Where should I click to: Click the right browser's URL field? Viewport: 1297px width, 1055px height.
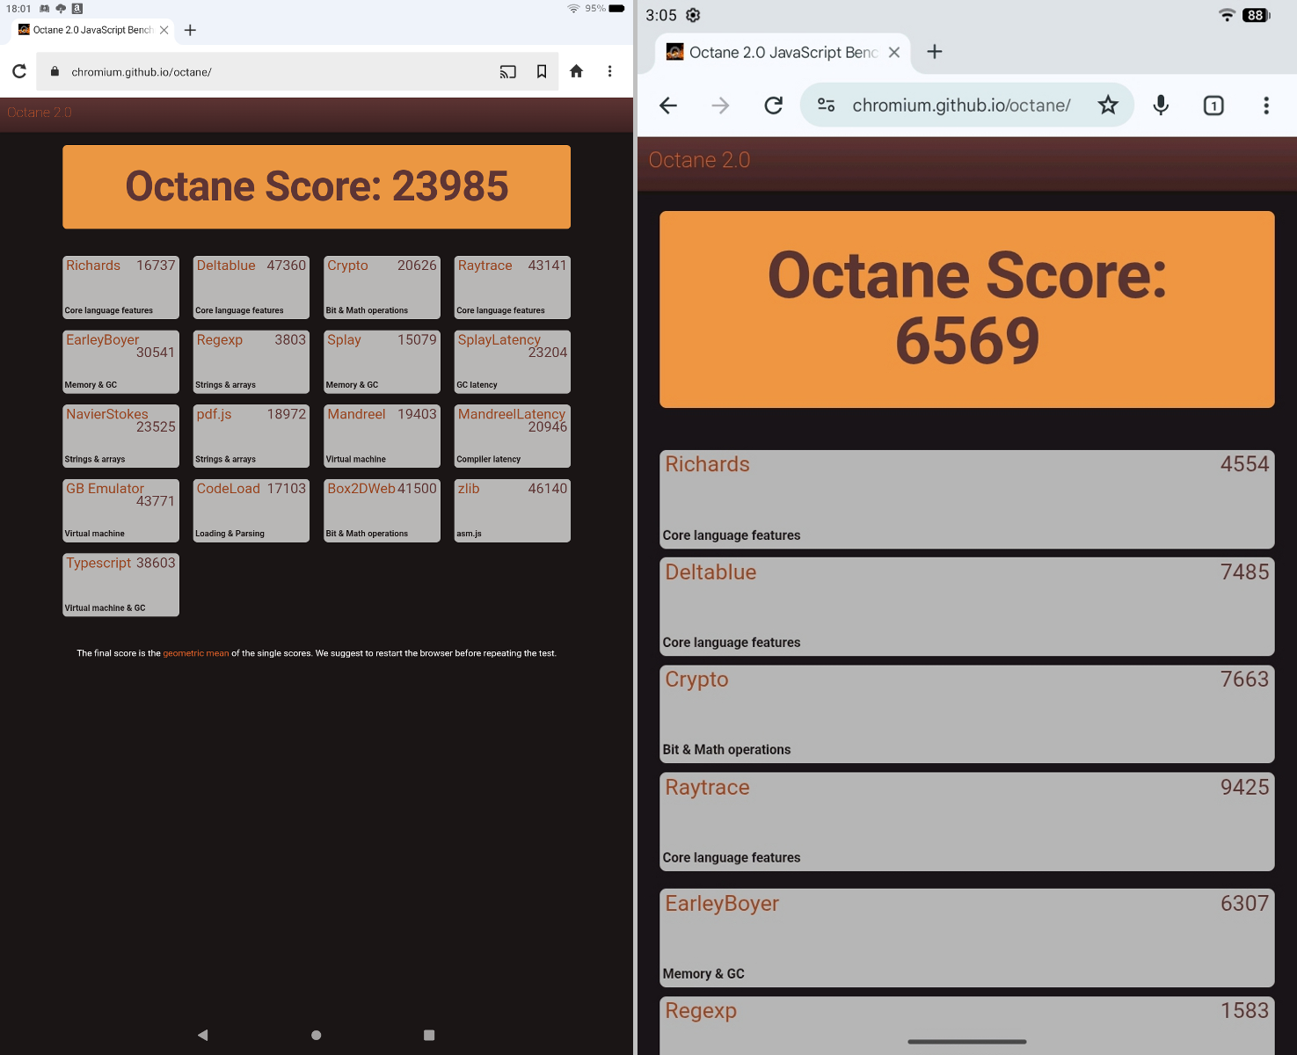point(961,105)
